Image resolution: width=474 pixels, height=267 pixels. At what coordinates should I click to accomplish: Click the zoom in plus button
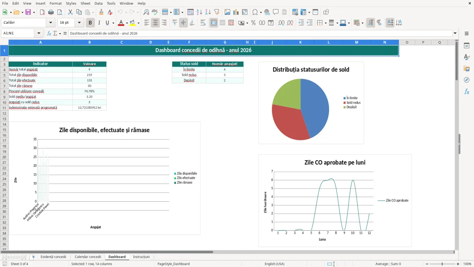pyautogui.click(x=458, y=264)
